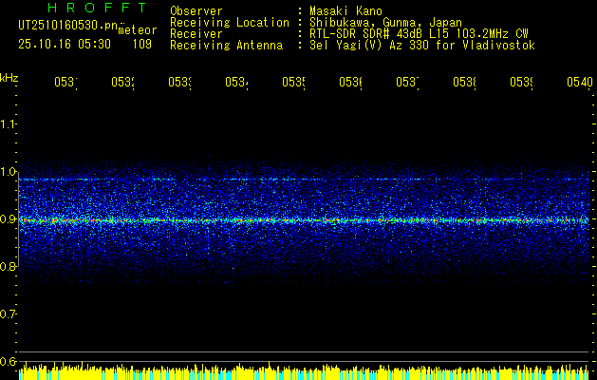Click the 0535 time marker
Screen dimensions: 597x380
click(x=294, y=83)
